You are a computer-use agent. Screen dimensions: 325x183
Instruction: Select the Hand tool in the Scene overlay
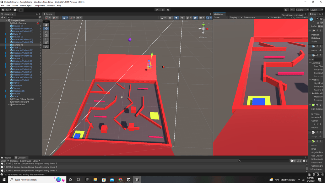(x=46, y=25)
